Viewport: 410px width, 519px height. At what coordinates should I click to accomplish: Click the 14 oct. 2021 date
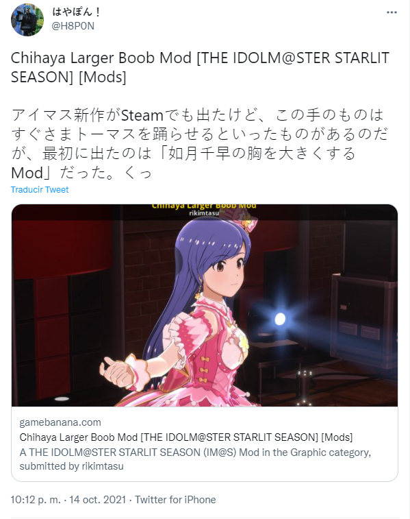pyautogui.click(x=97, y=500)
